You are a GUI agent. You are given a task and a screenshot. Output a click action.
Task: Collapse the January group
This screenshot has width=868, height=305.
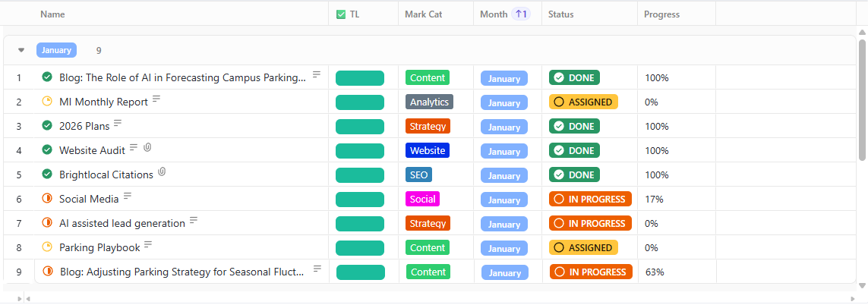click(21, 50)
